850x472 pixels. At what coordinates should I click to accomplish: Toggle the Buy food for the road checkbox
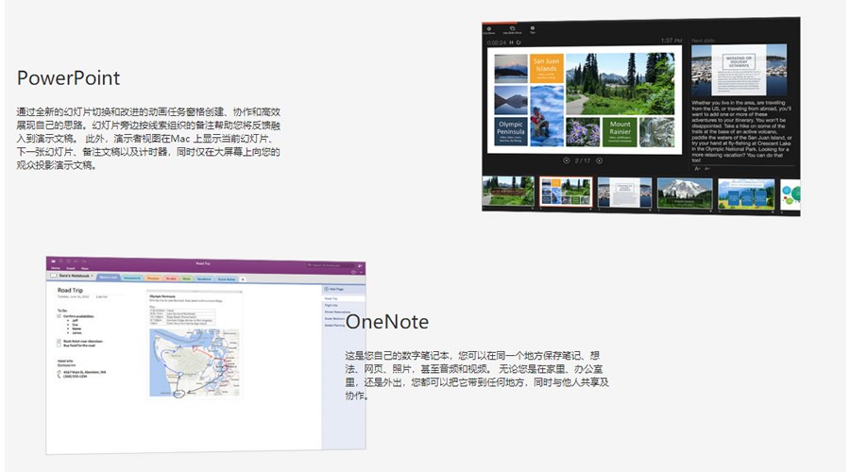point(59,346)
